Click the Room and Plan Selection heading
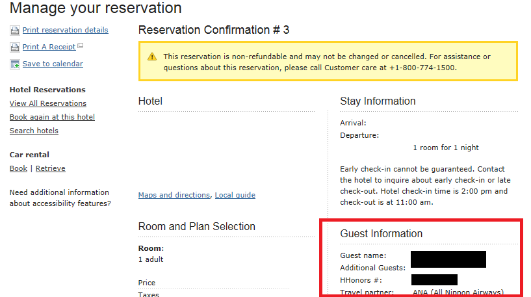 197,226
